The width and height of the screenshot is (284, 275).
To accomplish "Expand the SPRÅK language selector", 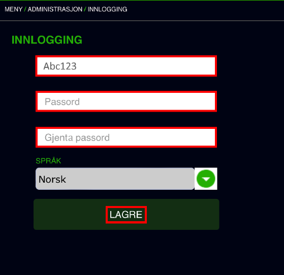I will click(126, 179).
